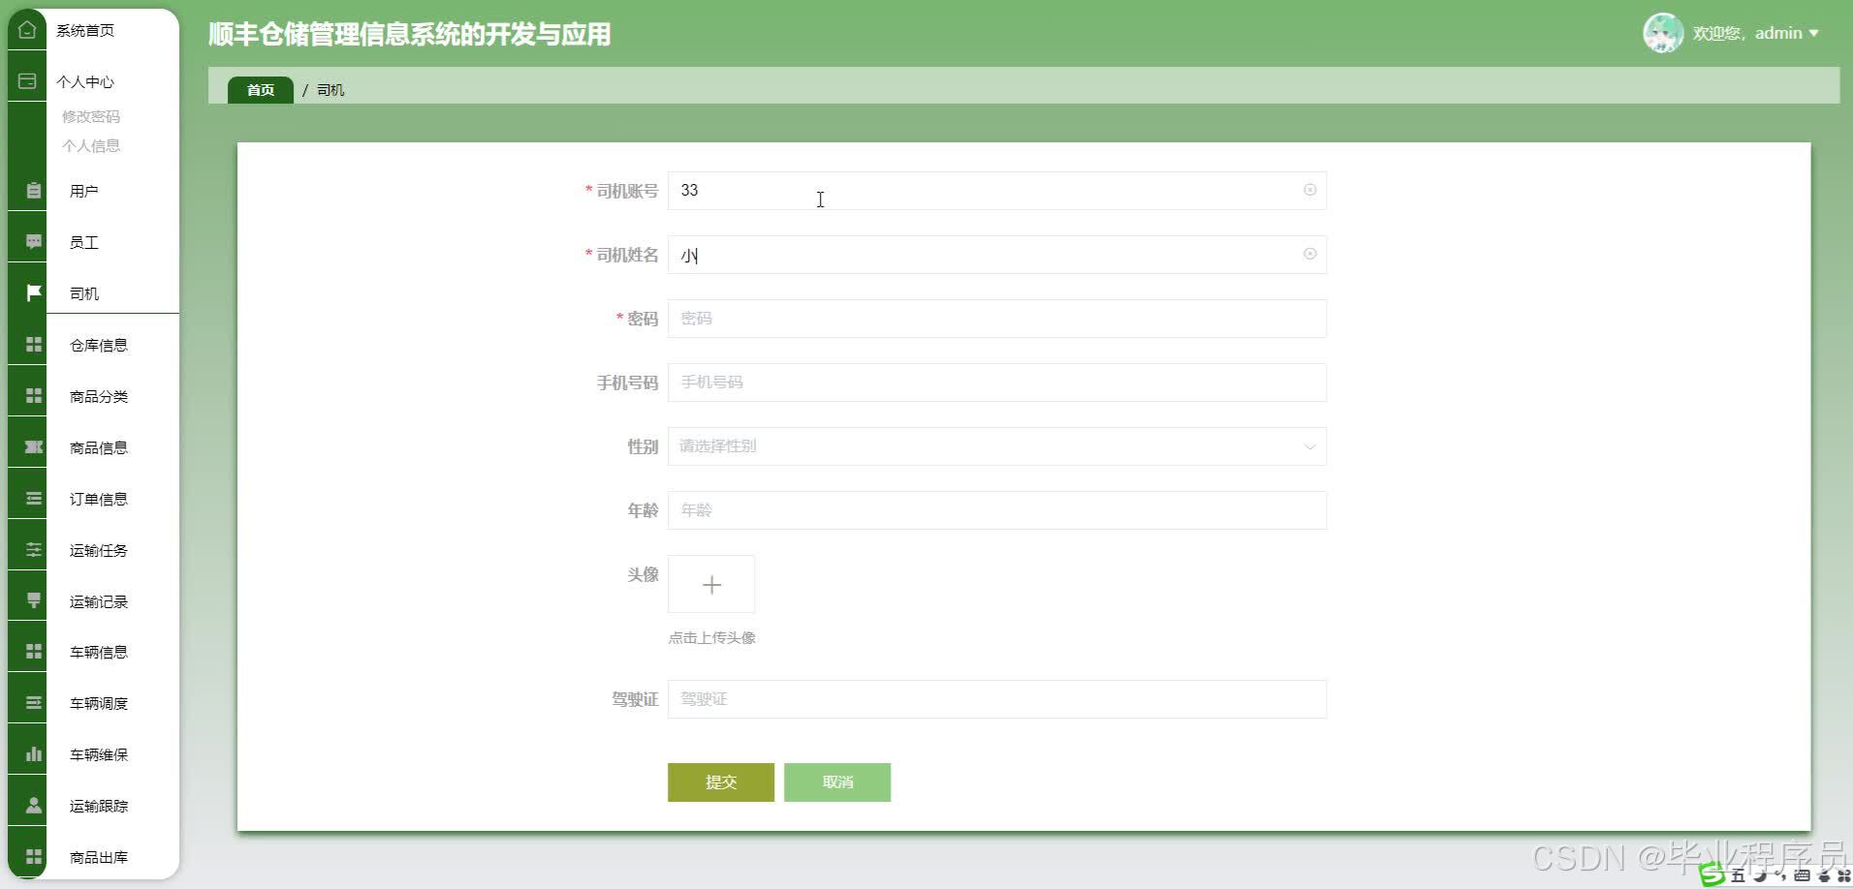Open 运输记录 menu item

click(x=99, y=601)
